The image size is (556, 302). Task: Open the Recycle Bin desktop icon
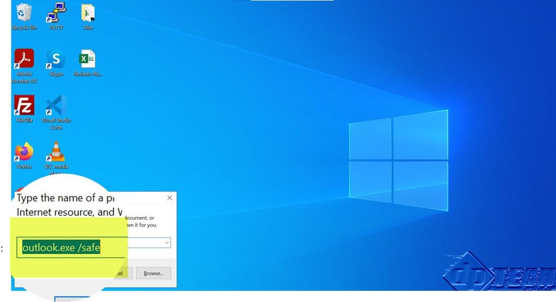[x=24, y=13]
